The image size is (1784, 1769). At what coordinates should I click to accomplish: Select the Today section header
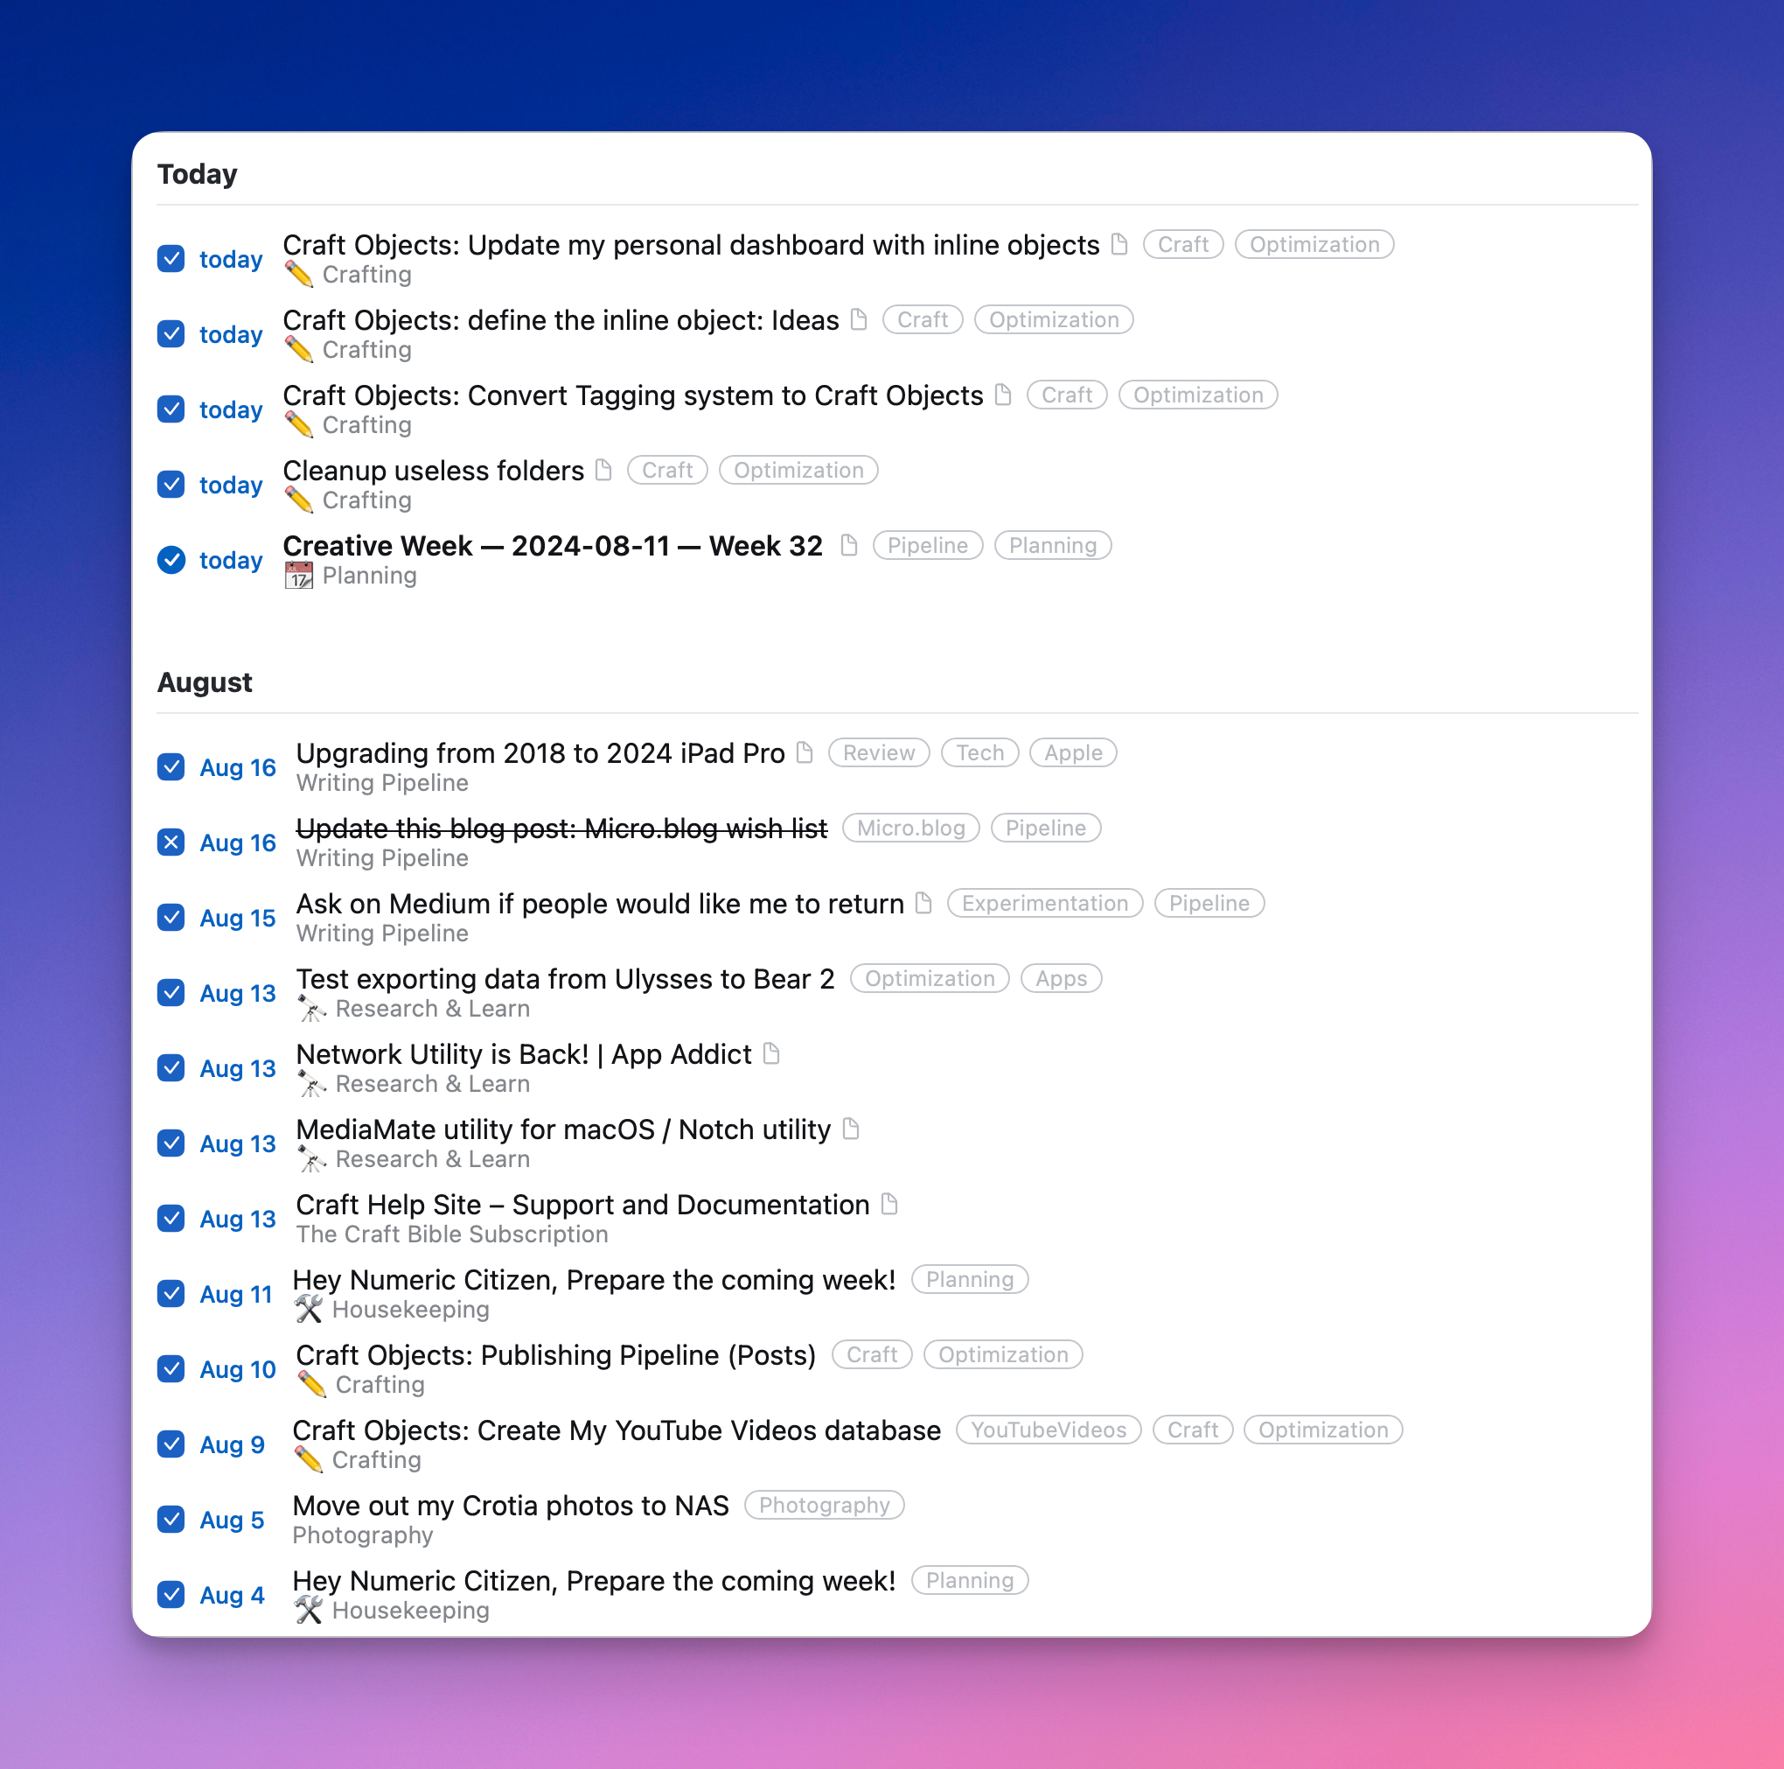point(198,173)
